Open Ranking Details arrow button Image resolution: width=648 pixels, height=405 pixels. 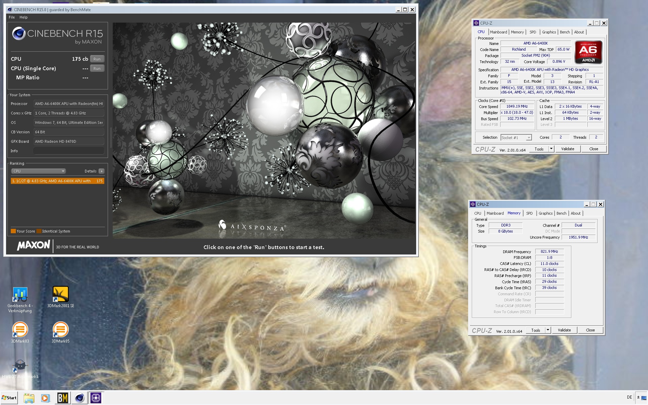coord(102,171)
